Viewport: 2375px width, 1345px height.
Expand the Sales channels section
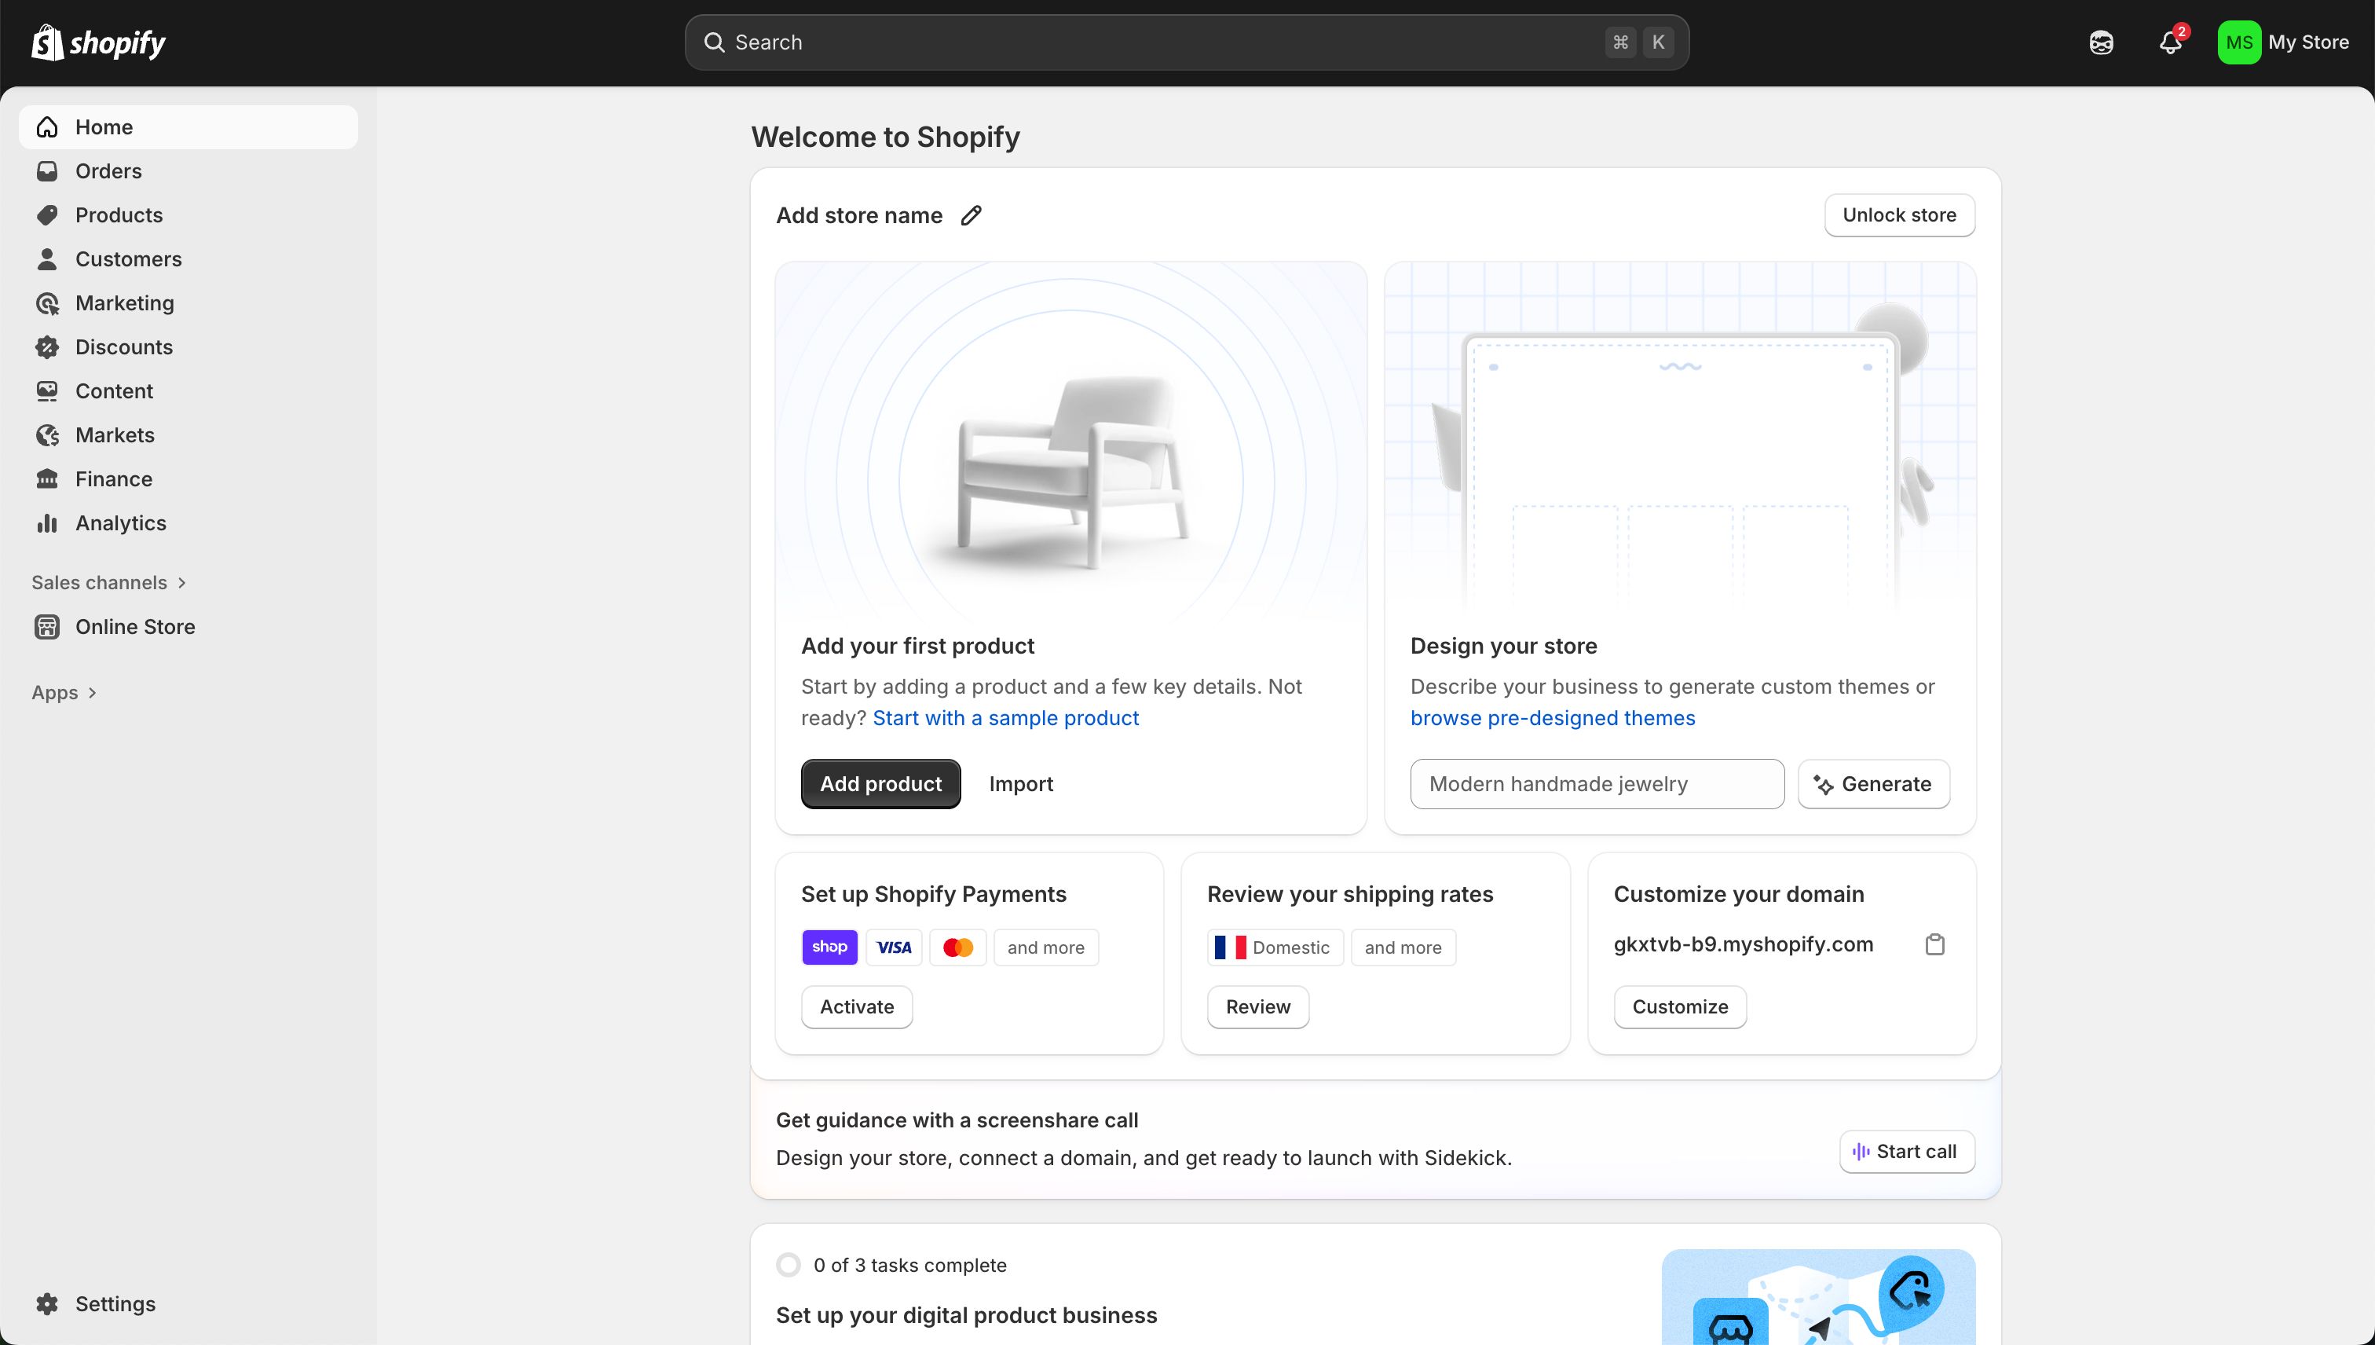pyautogui.click(x=108, y=582)
